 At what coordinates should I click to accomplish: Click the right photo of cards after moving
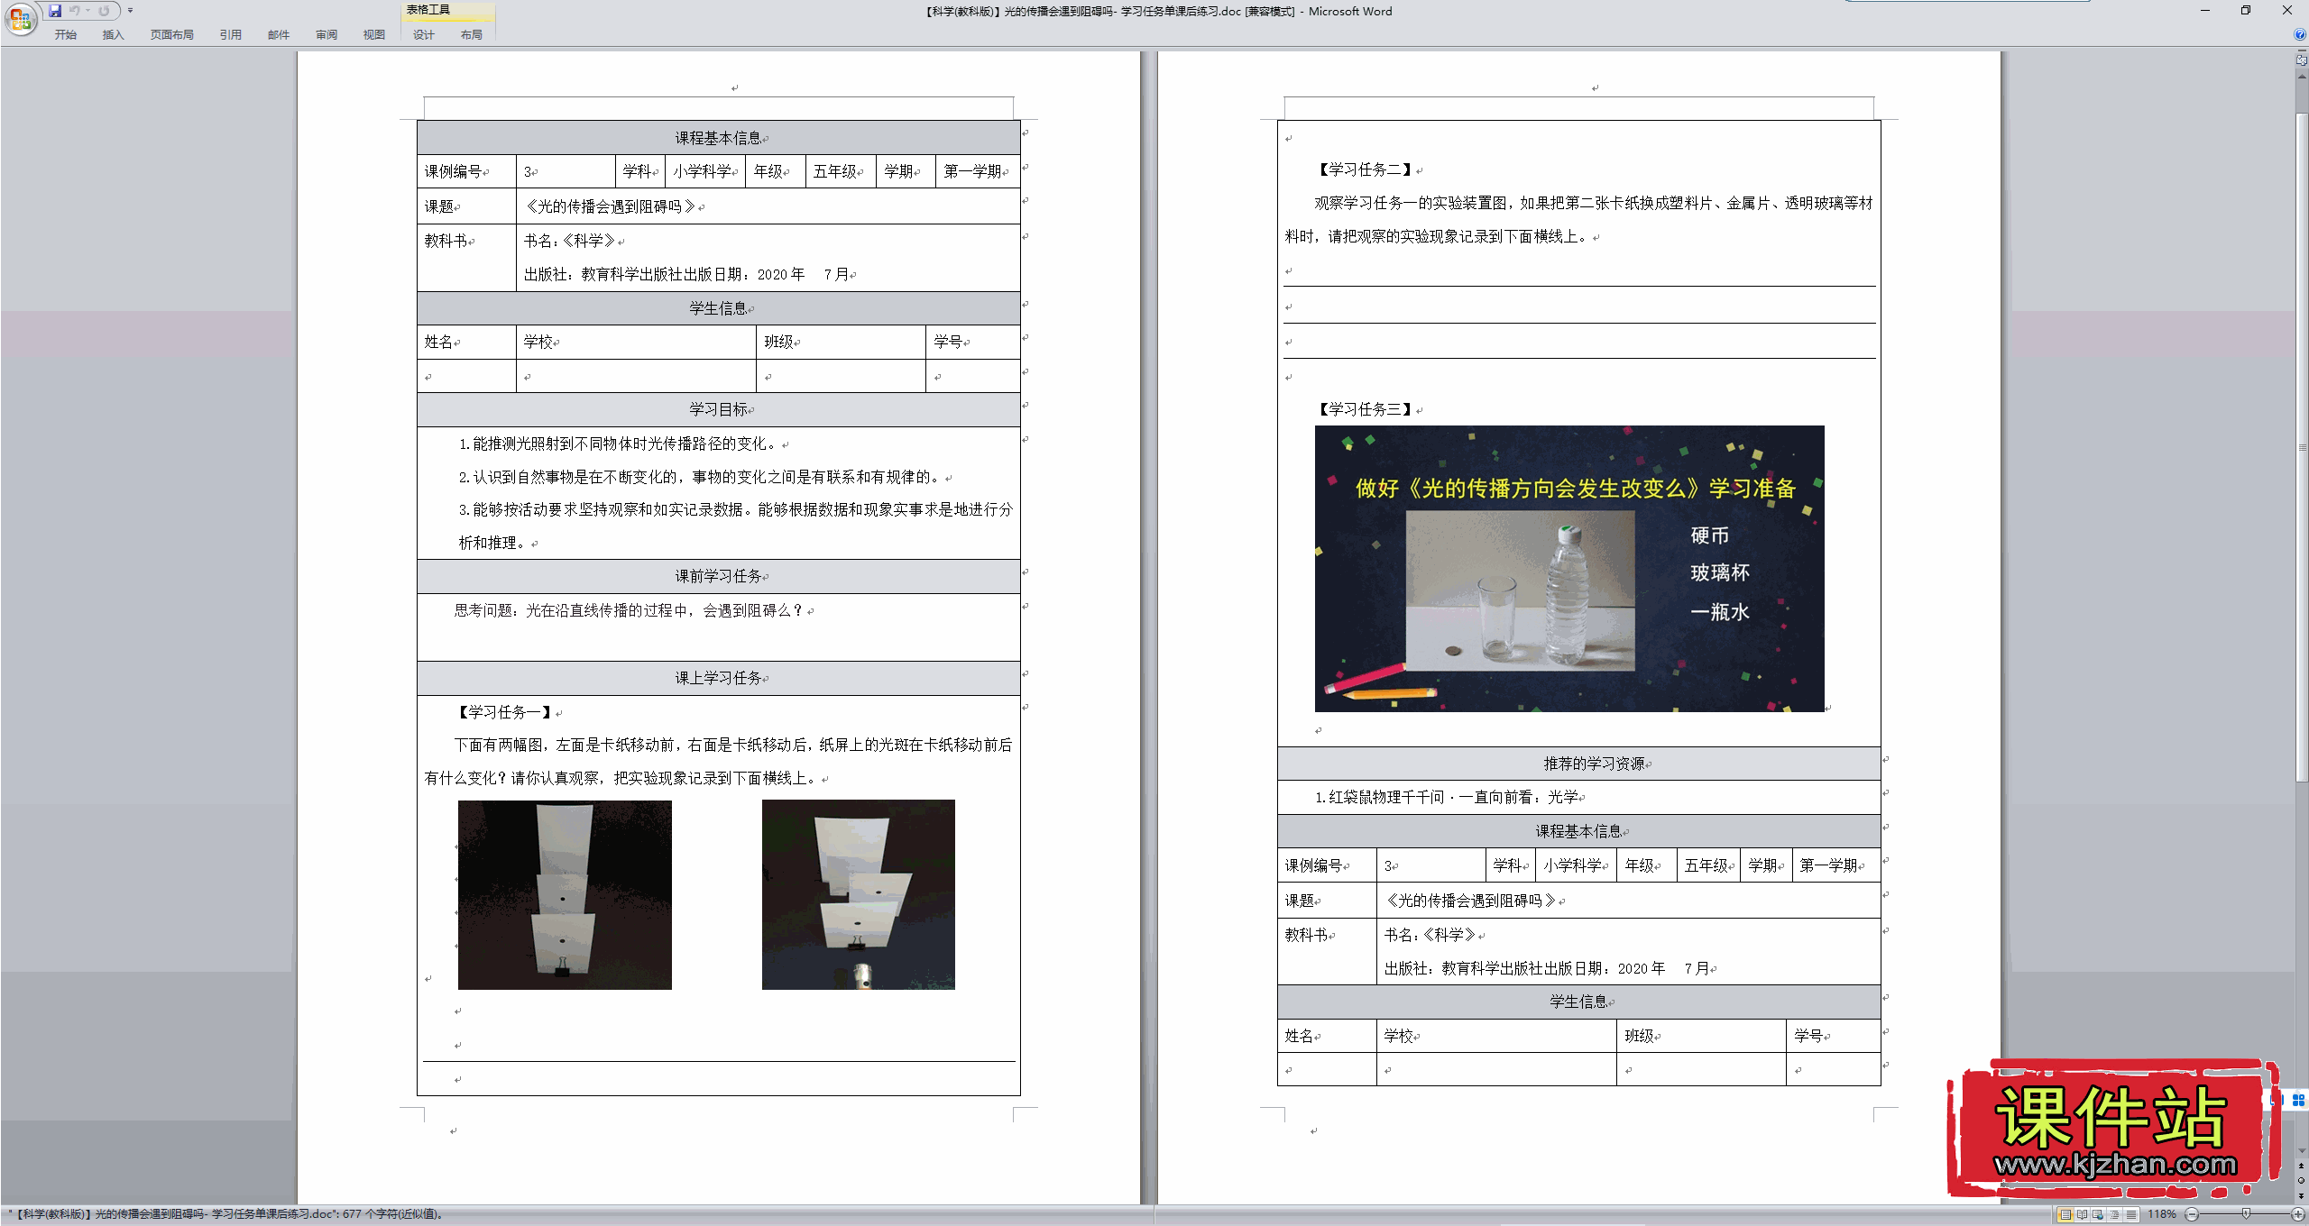(x=858, y=894)
